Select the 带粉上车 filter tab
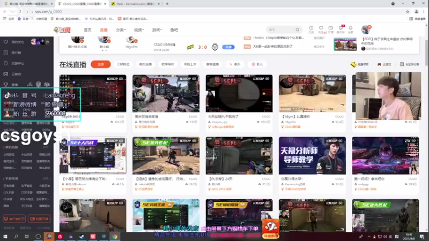 [x=190, y=64]
